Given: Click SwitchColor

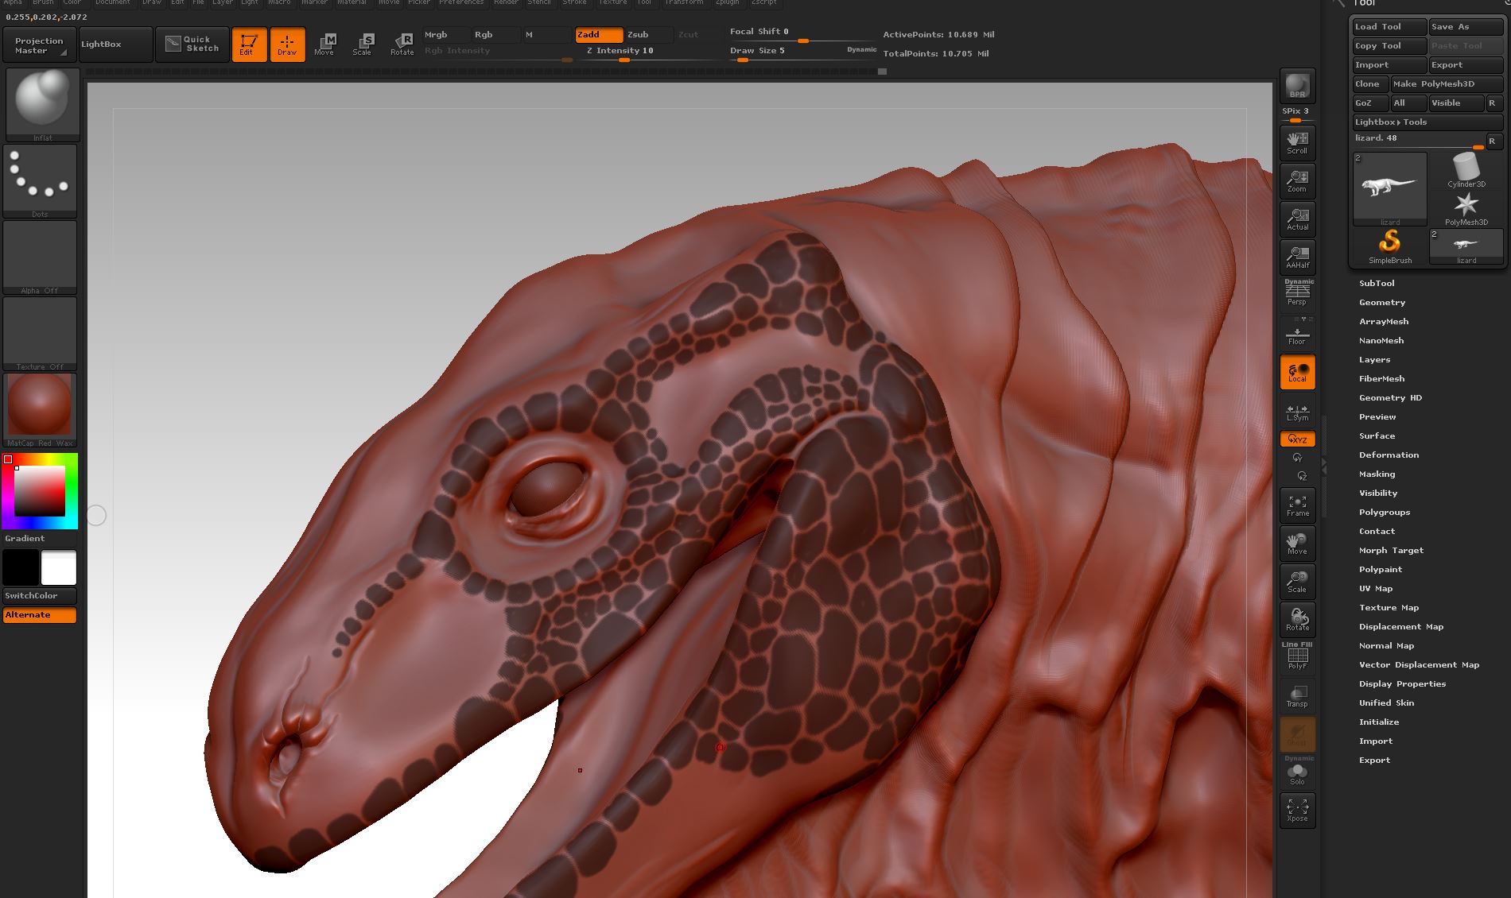Looking at the screenshot, I should tap(40, 596).
